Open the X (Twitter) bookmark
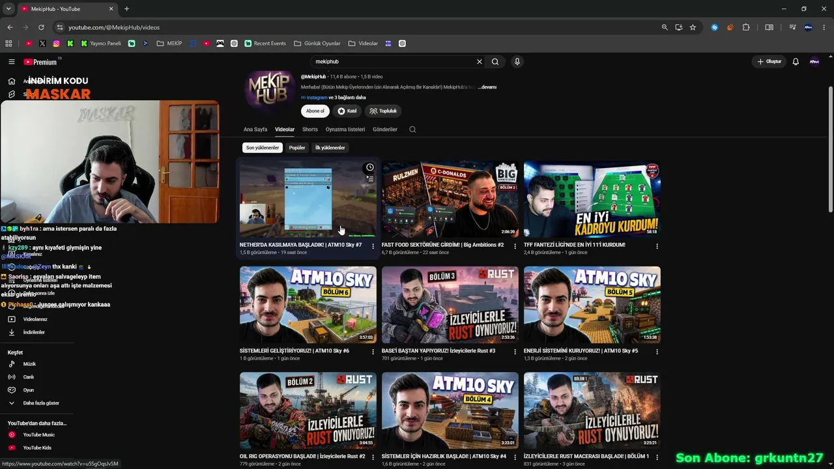This screenshot has width=834, height=469. pyautogui.click(x=42, y=44)
